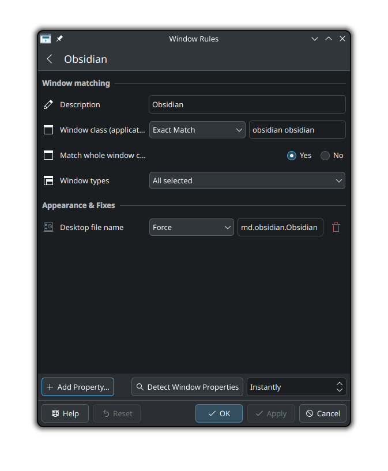This screenshot has width=388, height=471.
Task: Click the Instantly delay spinbox arrows
Action: [340, 387]
